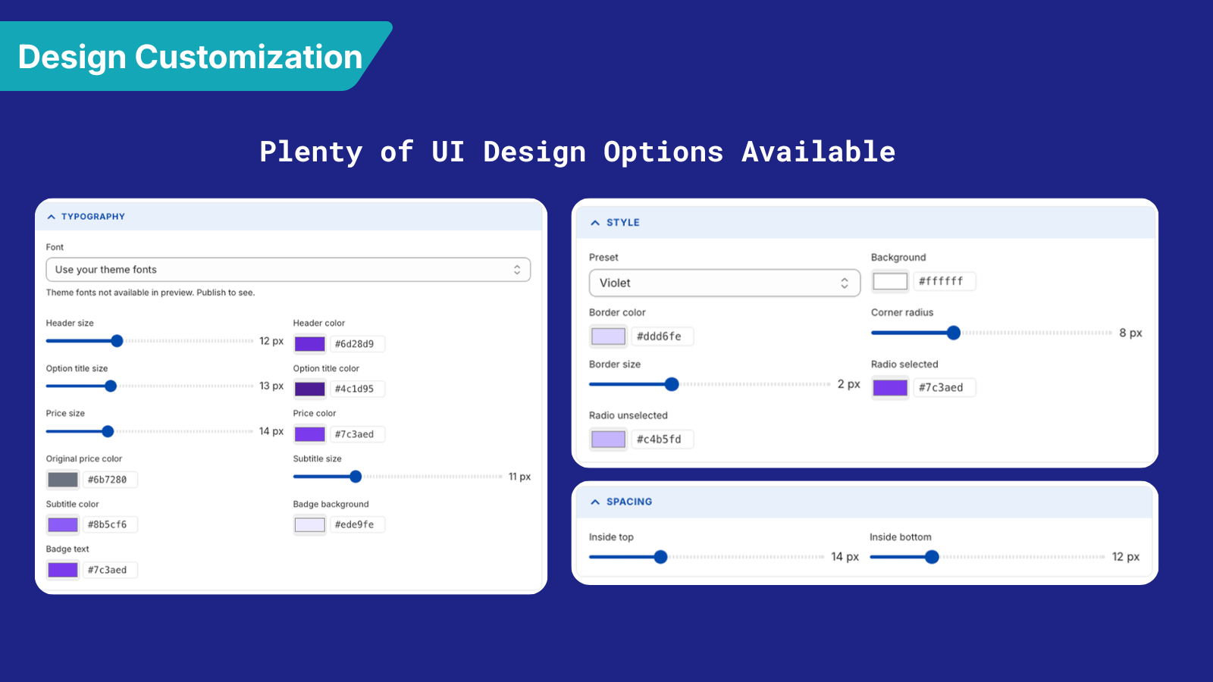Click the Inside top slider handle
The height and width of the screenshot is (682, 1213).
click(660, 557)
